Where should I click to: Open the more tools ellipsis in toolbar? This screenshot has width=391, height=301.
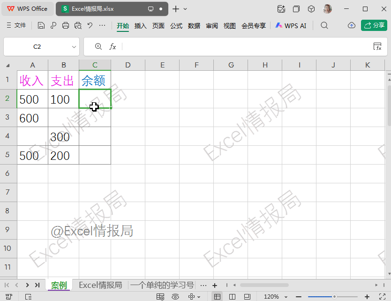click(102, 25)
